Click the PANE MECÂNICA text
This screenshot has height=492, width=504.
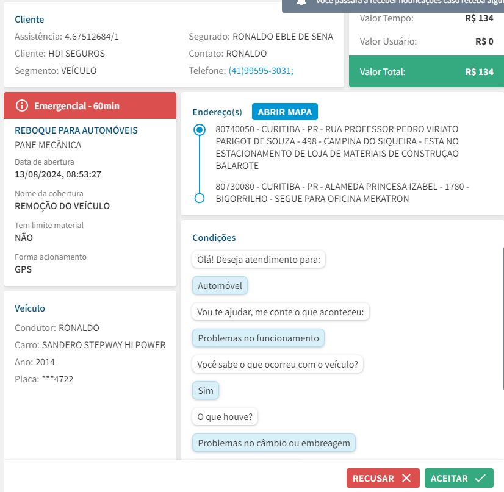48,145
